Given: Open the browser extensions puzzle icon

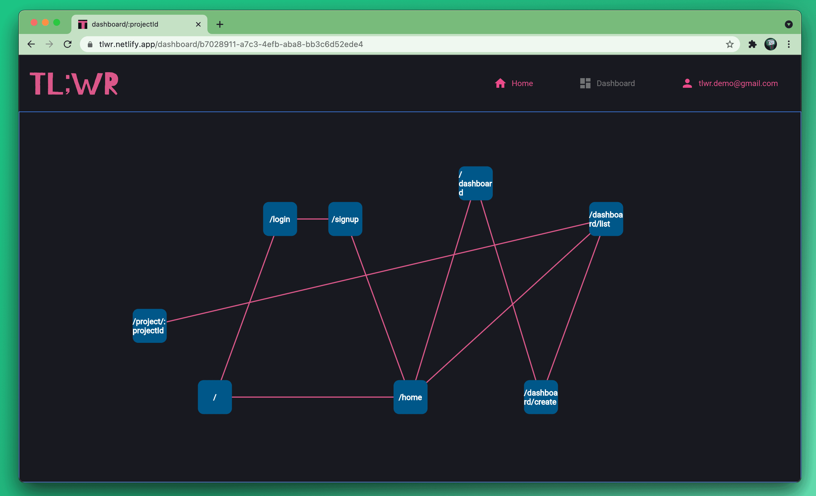Looking at the screenshot, I should point(753,44).
